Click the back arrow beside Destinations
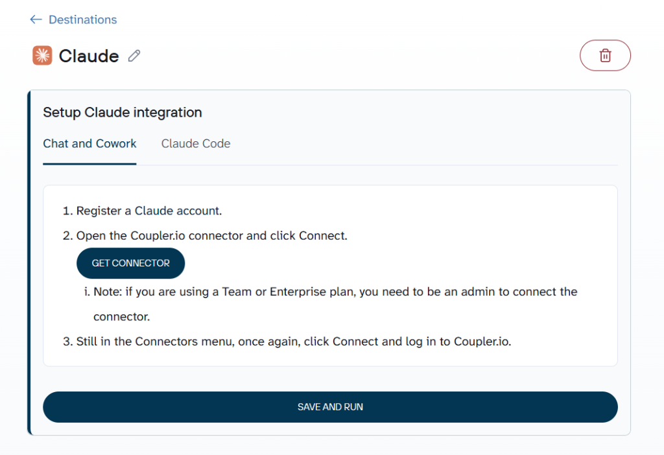664x455 pixels. (36, 19)
